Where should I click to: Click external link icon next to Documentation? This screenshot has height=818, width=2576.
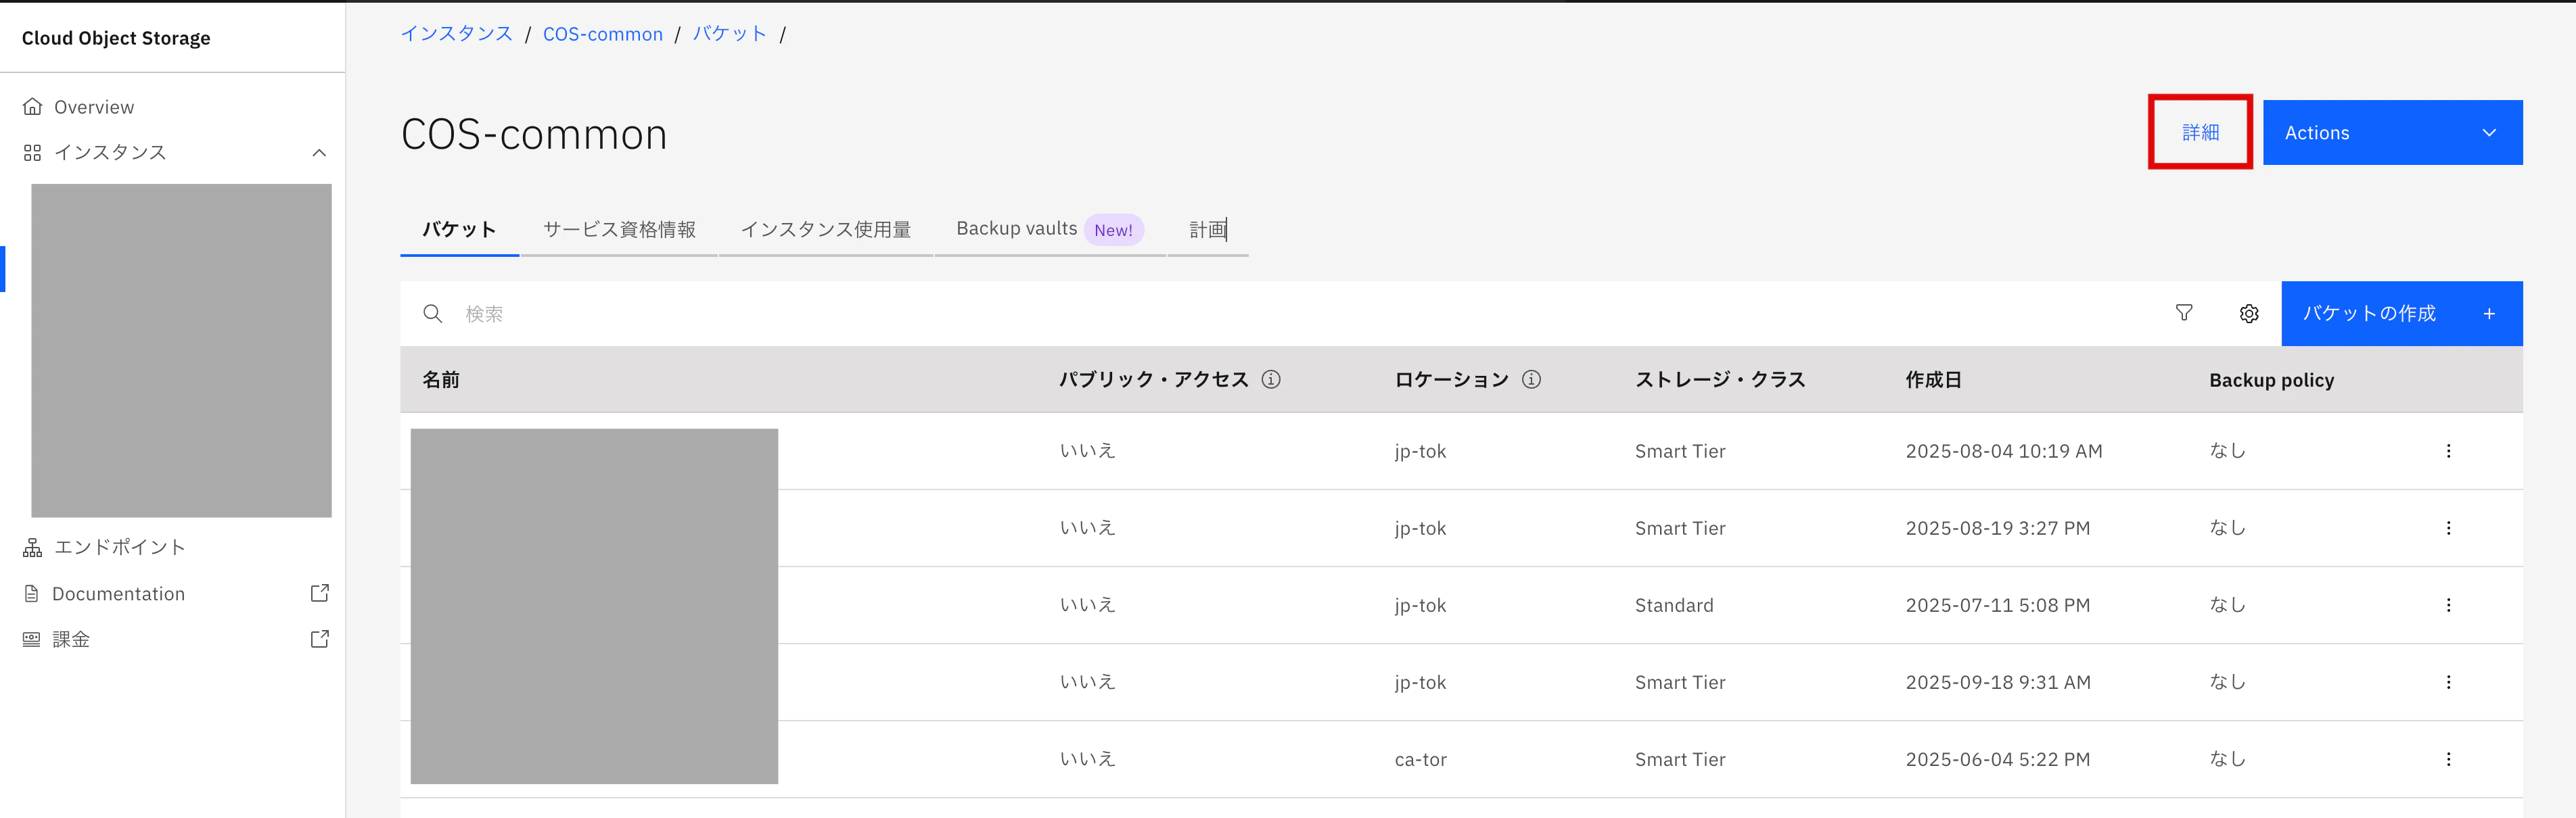tap(320, 594)
